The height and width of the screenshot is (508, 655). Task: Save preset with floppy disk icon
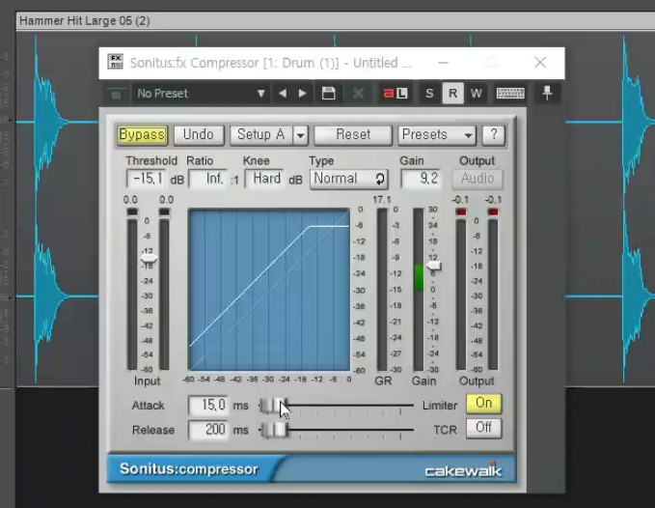(x=328, y=94)
